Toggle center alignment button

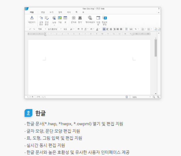coord(111,29)
